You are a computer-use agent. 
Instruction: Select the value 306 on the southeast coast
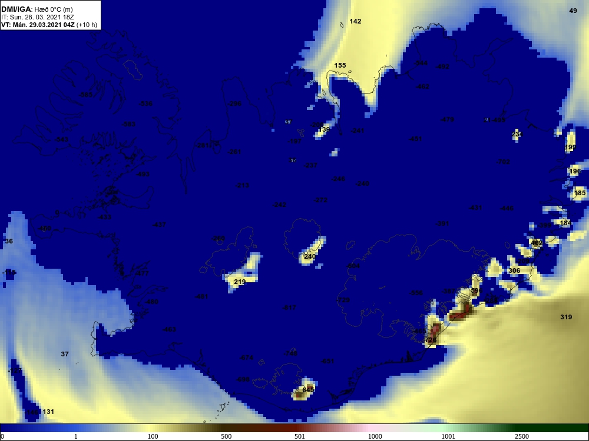pyautogui.click(x=514, y=270)
